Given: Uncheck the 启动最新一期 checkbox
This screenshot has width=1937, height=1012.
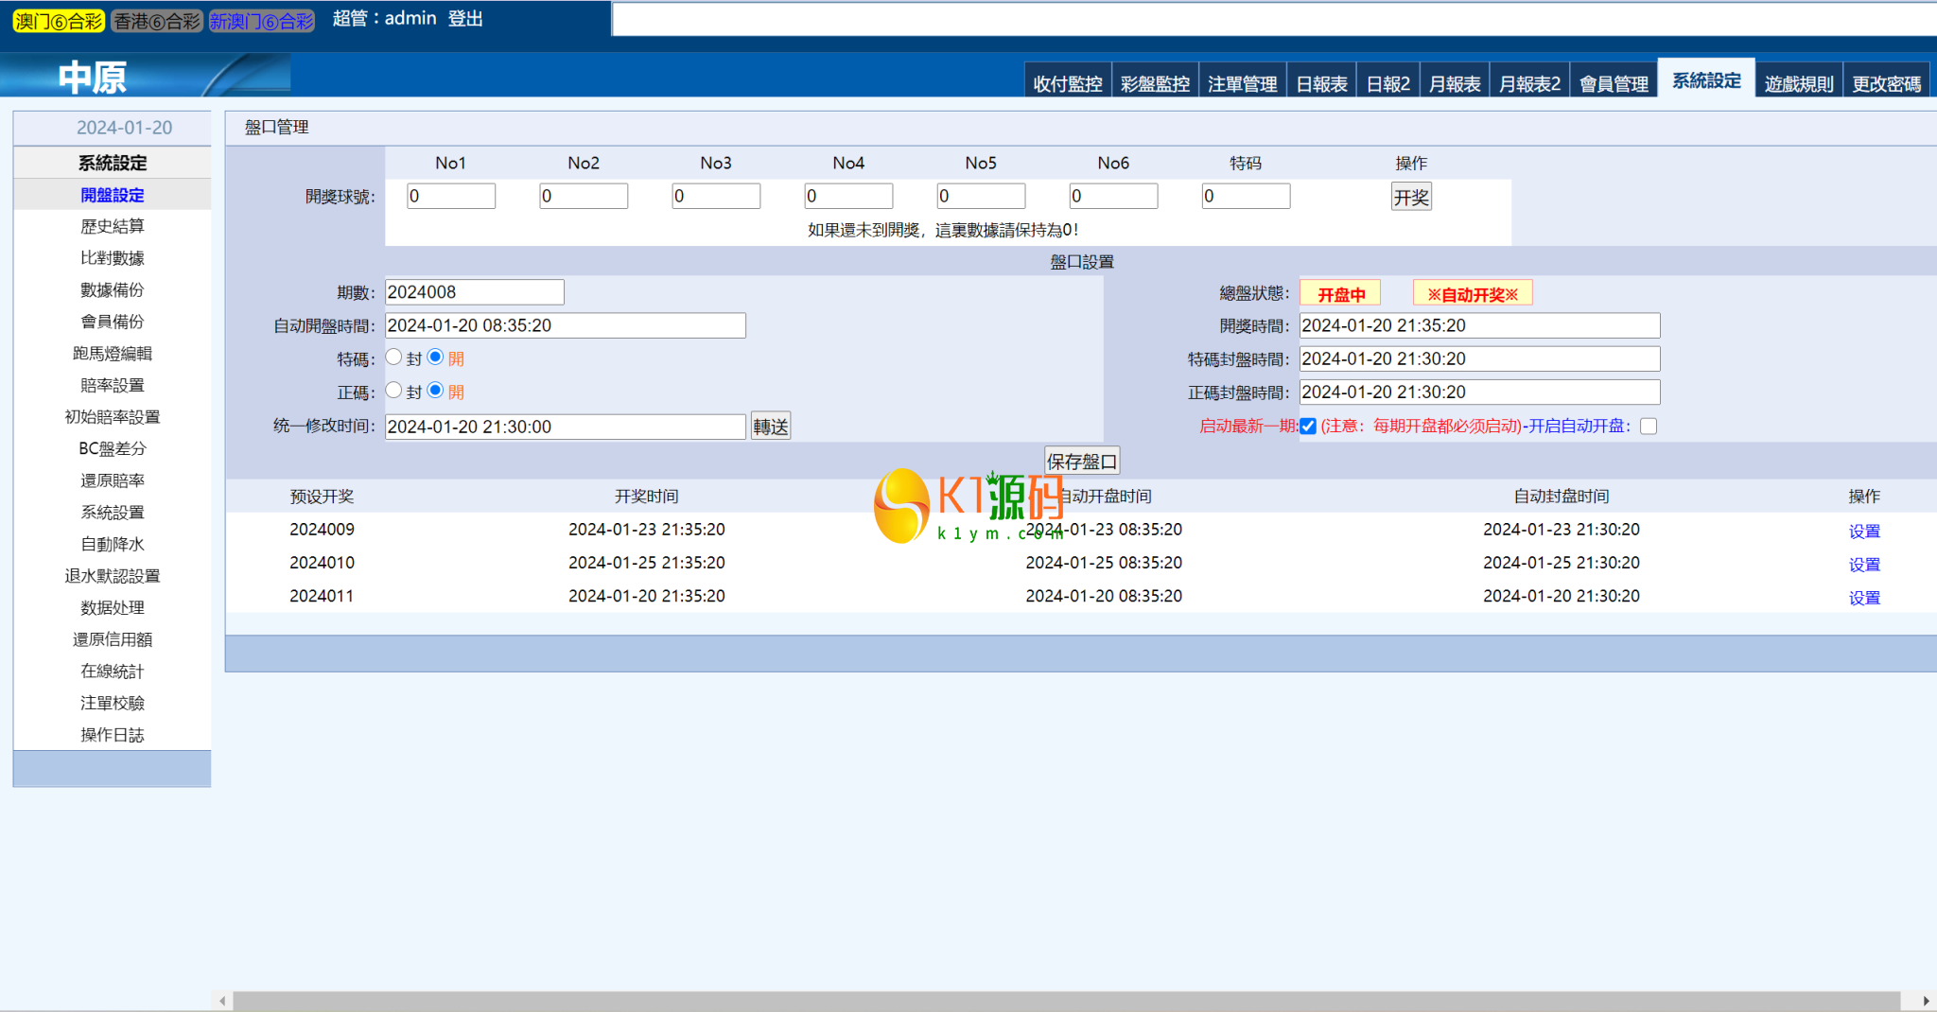Looking at the screenshot, I should pos(1308,427).
